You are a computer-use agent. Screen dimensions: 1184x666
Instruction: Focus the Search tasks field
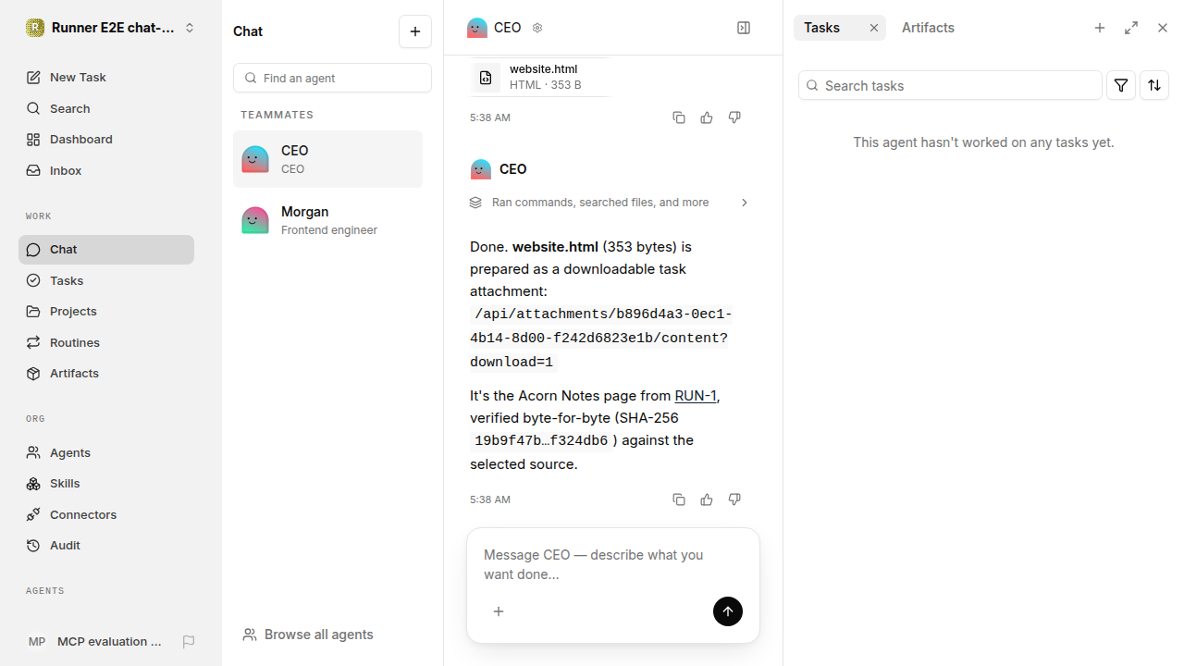[x=950, y=85]
